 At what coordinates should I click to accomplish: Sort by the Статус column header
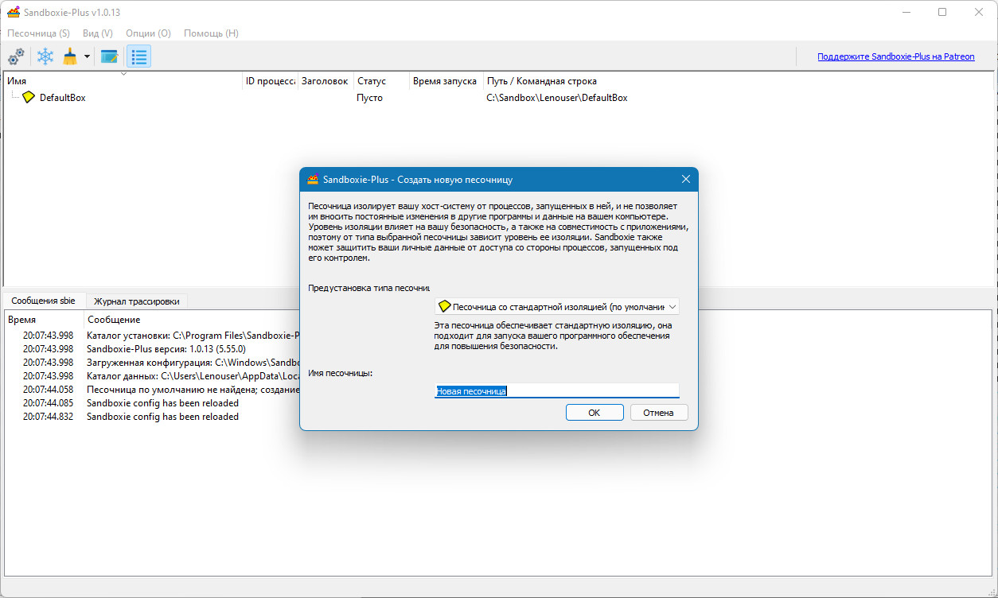(381, 81)
